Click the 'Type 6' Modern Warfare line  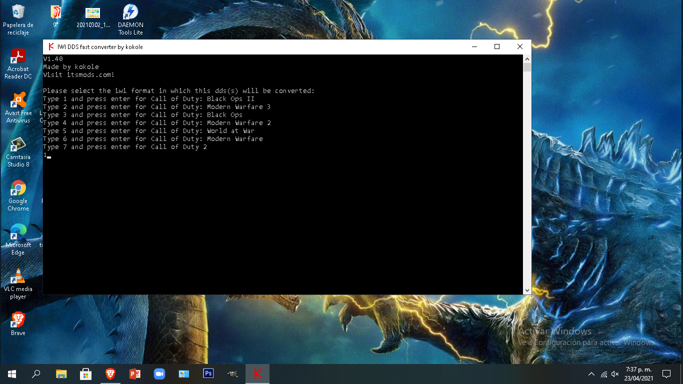153,139
